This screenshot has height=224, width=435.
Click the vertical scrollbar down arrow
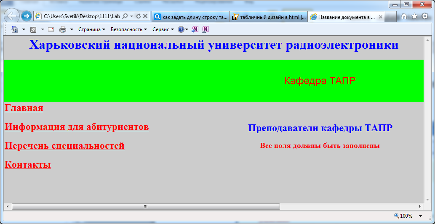[x=427, y=200]
